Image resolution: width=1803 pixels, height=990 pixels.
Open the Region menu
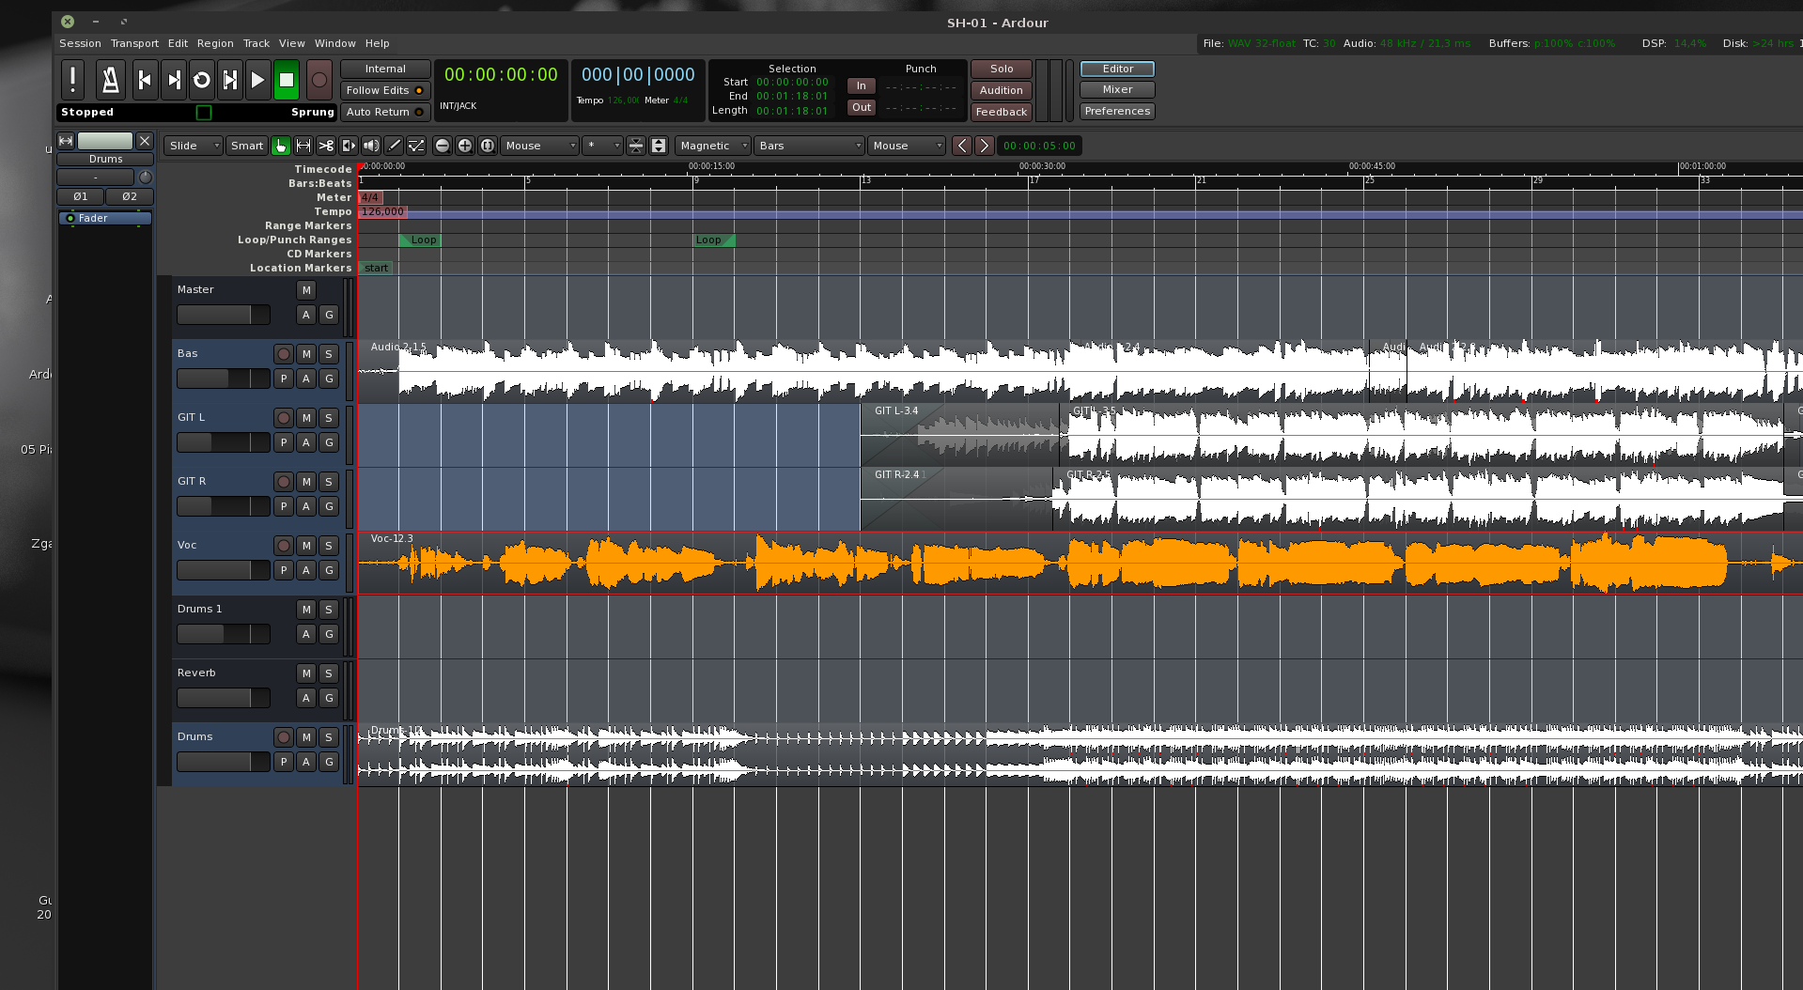coord(215,43)
